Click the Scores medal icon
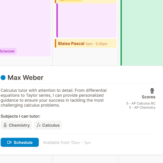163x163 pixels. click(152, 91)
